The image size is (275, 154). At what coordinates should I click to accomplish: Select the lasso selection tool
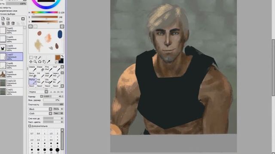click(x=35, y=57)
